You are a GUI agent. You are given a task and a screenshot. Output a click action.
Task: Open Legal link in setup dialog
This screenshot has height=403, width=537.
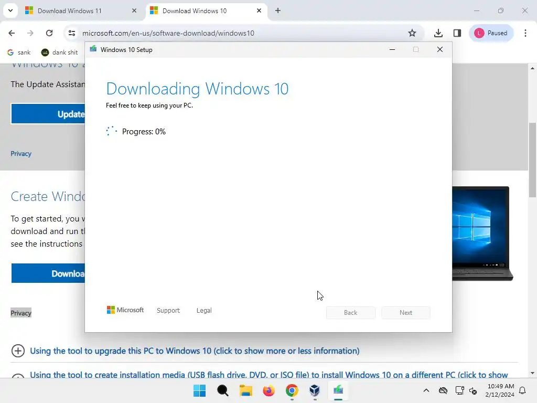[x=204, y=311]
